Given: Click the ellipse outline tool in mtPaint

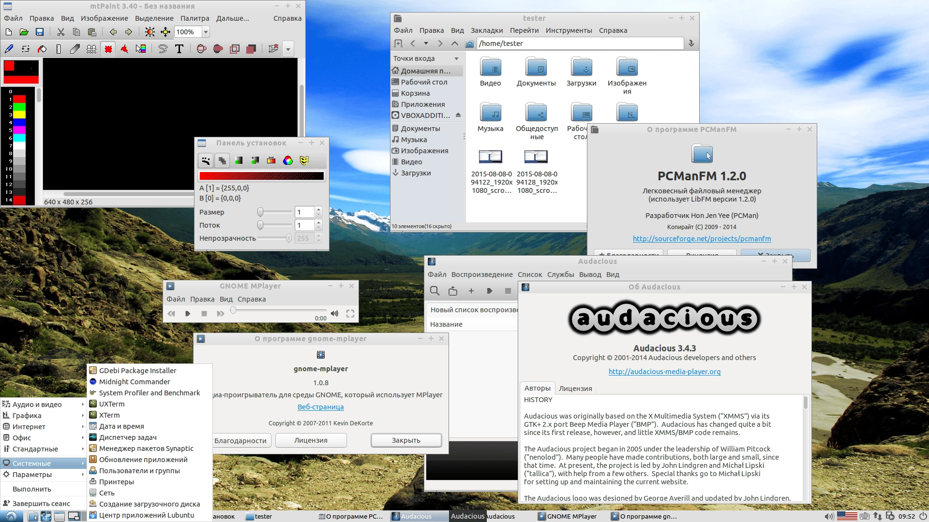Looking at the screenshot, I should (x=202, y=49).
